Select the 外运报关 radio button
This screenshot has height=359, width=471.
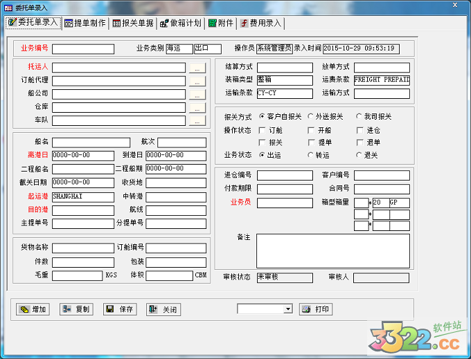(x=310, y=117)
